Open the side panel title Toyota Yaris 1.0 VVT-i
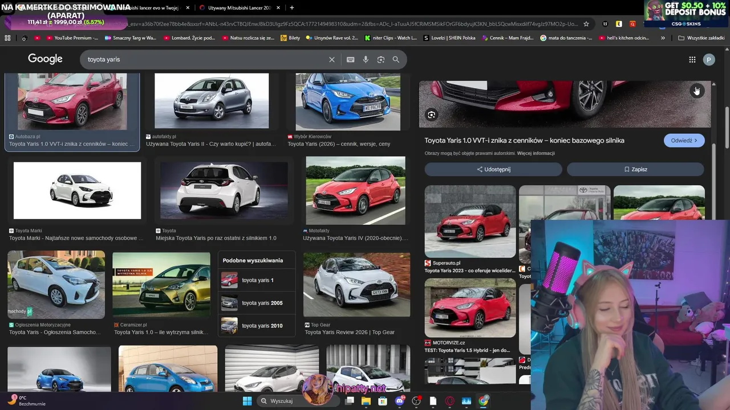 pyautogui.click(x=524, y=141)
